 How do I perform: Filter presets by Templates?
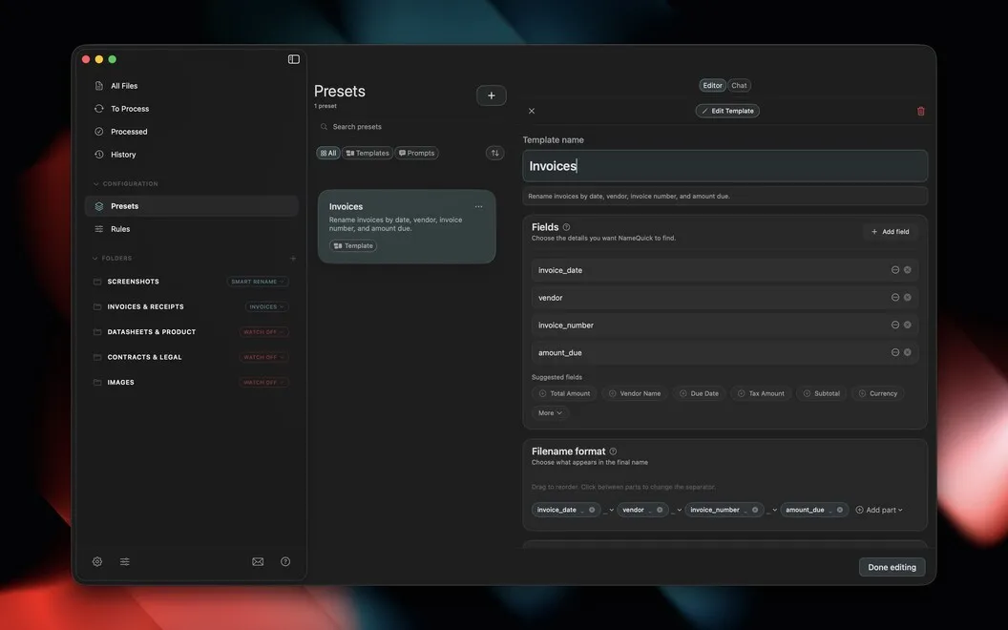tap(367, 153)
